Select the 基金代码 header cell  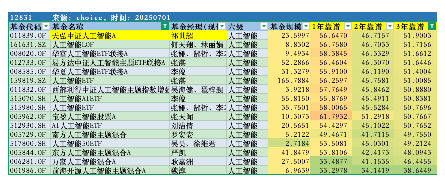point(30,27)
